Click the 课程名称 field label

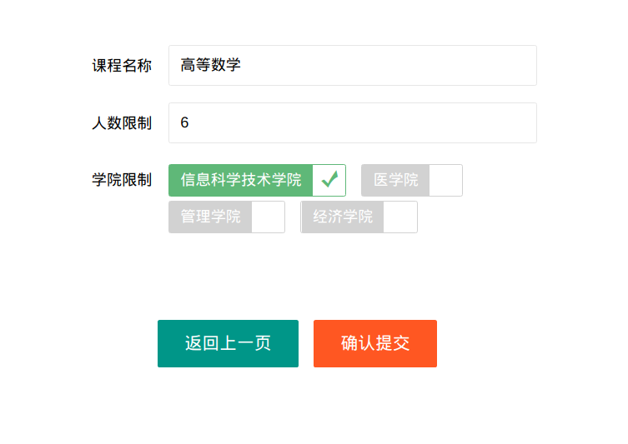coord(122,66)
